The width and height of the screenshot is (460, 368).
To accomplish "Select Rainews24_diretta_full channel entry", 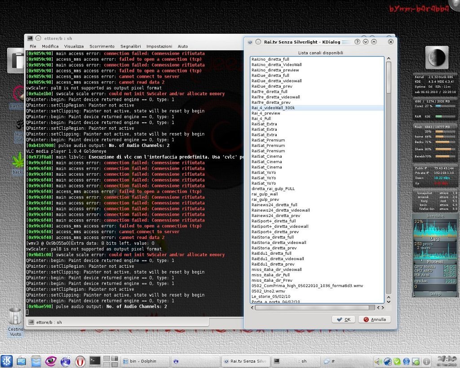I will [274, 205].
